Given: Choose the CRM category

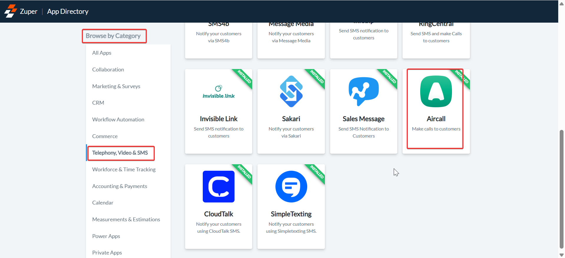Looking at the screenshot, I should (x=98, y=103).
